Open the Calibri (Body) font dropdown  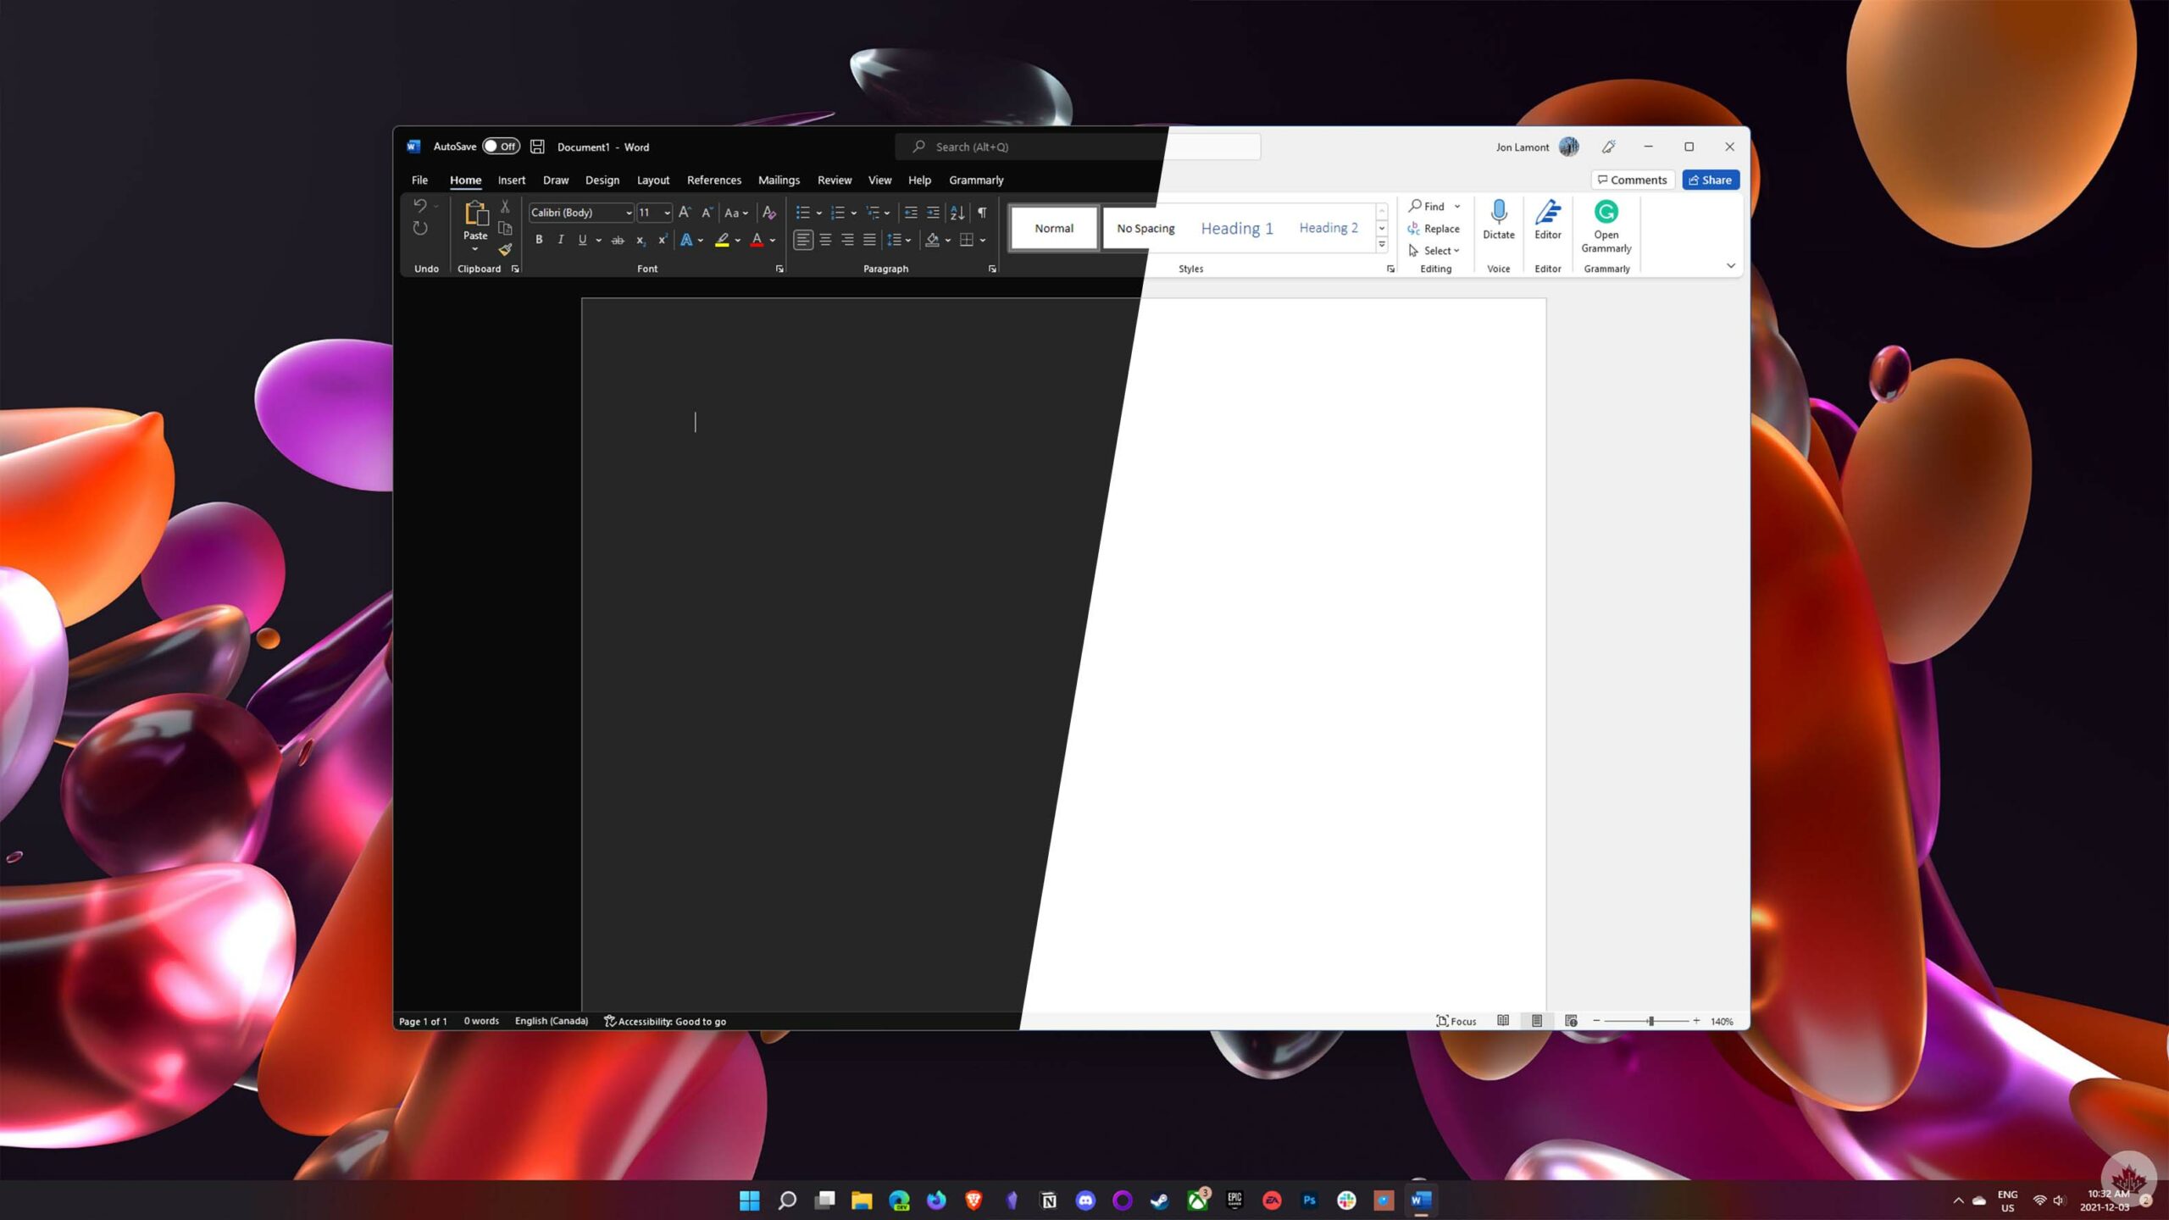click(x=629, y=213)
